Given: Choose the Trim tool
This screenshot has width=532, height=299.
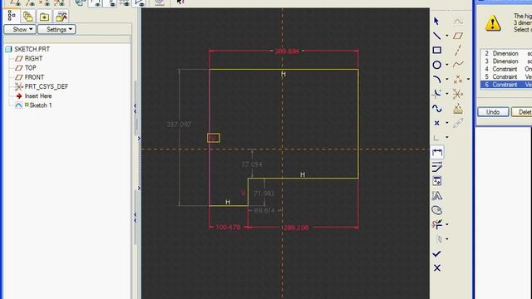Looking at the screenshot, I should (x=436, y=224).
